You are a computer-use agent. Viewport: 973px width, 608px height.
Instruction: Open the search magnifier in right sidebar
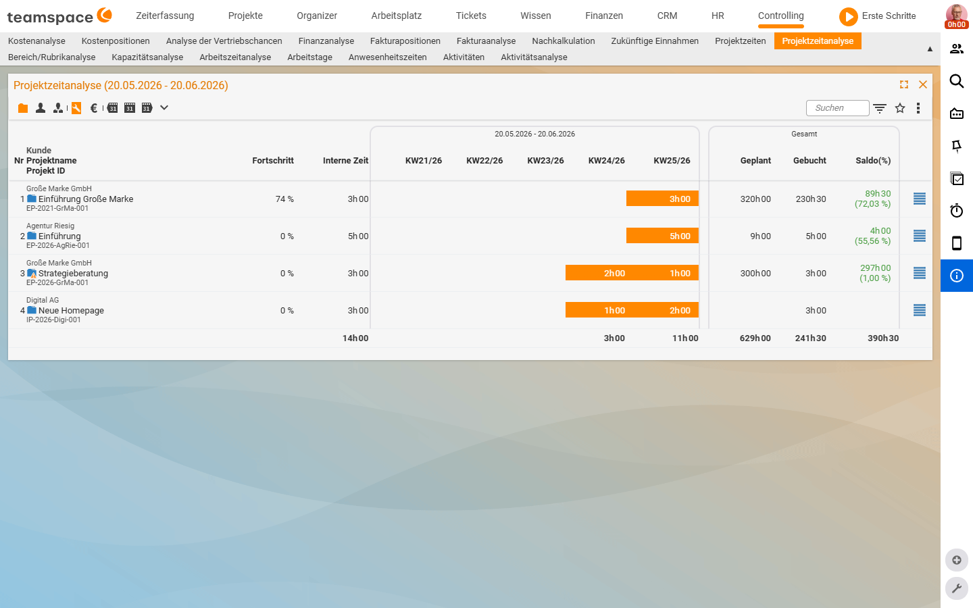[x=957, y=81]
